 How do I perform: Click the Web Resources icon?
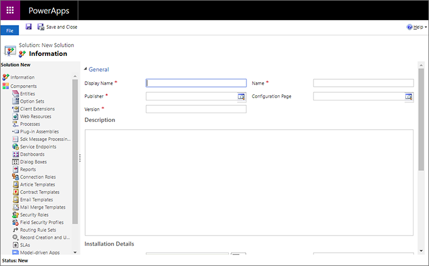point(15,117)
